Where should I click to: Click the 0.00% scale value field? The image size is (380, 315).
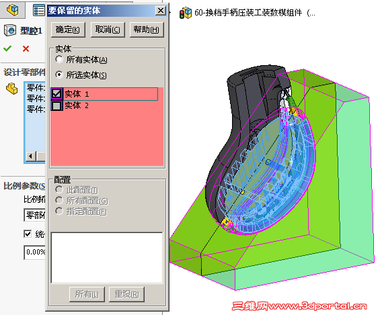point(35,253)
